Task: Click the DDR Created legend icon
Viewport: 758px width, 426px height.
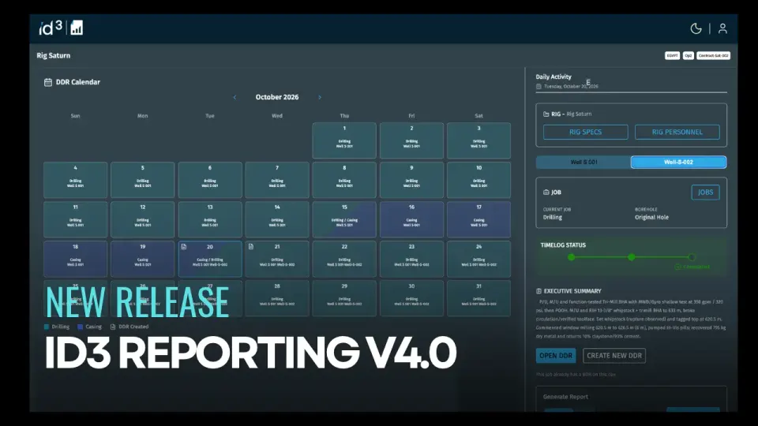Action: tap(113, 327)
